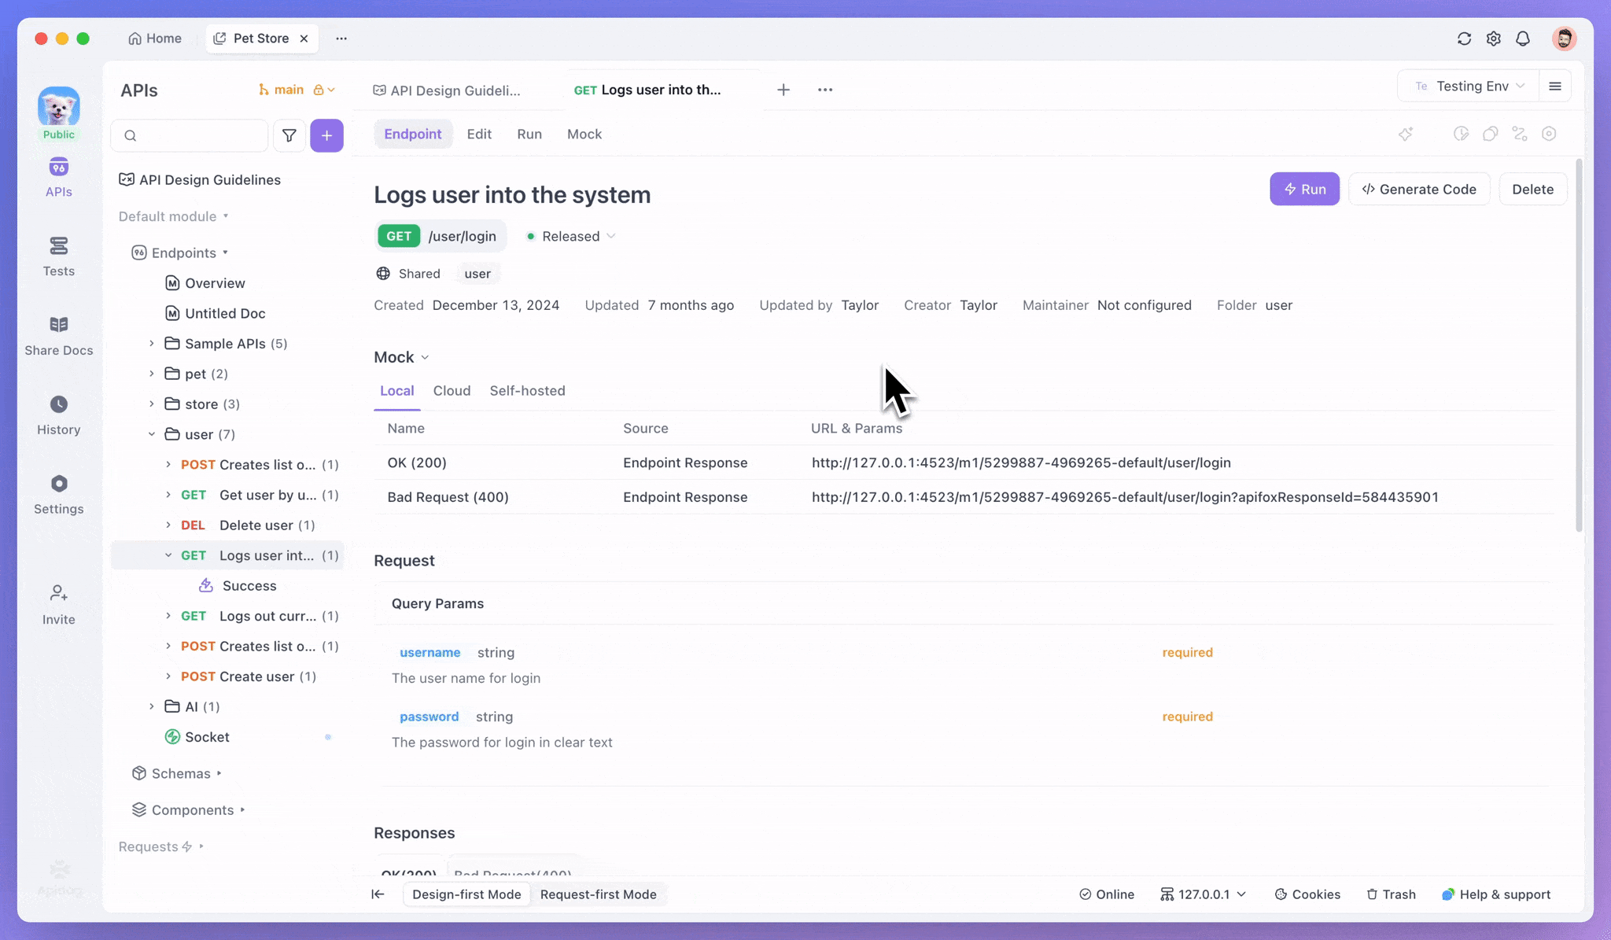Click the history clock toolbar icon
Viewport: 1611px width, 940px height.
pos(1461,134)
